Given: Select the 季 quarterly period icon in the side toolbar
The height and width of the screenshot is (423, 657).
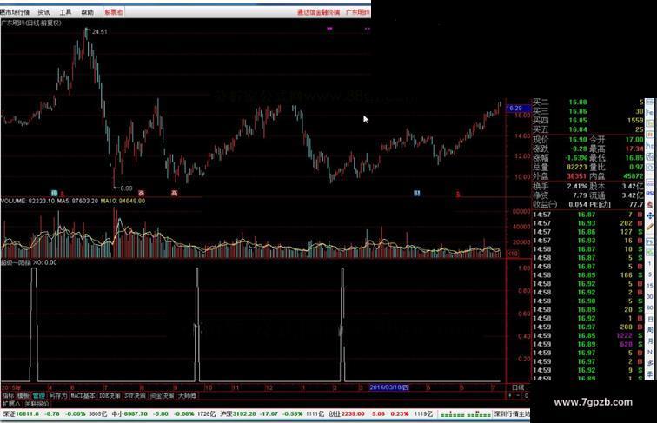Looking at the screenshot, I should (650, 373).
